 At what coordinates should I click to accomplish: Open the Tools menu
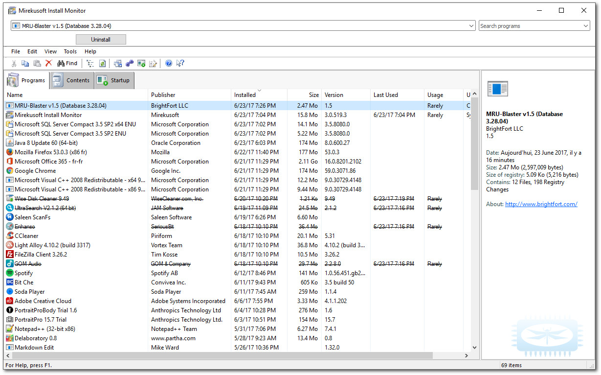tap(70, 51)
